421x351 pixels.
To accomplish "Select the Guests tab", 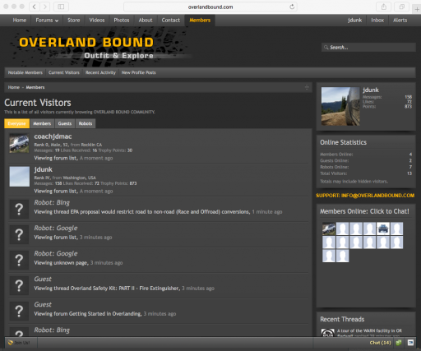I will 65,123.
